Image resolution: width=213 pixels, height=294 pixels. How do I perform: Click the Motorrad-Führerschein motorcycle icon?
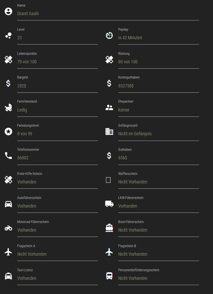click(x=8, y=228)
